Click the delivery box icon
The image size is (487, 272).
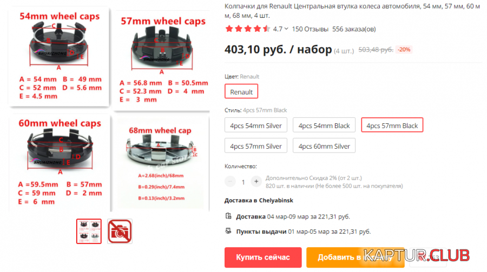[x=228, y=216]
